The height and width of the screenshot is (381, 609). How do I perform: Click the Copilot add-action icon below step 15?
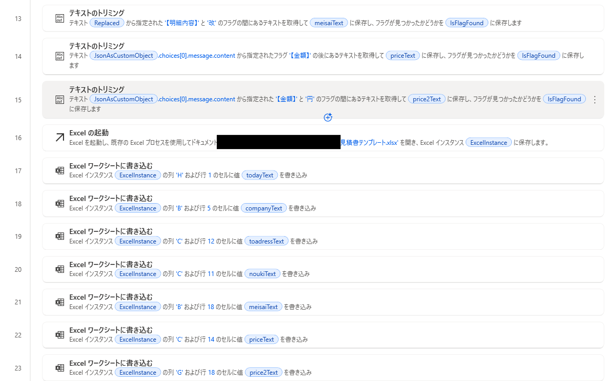tap(328, 117)
